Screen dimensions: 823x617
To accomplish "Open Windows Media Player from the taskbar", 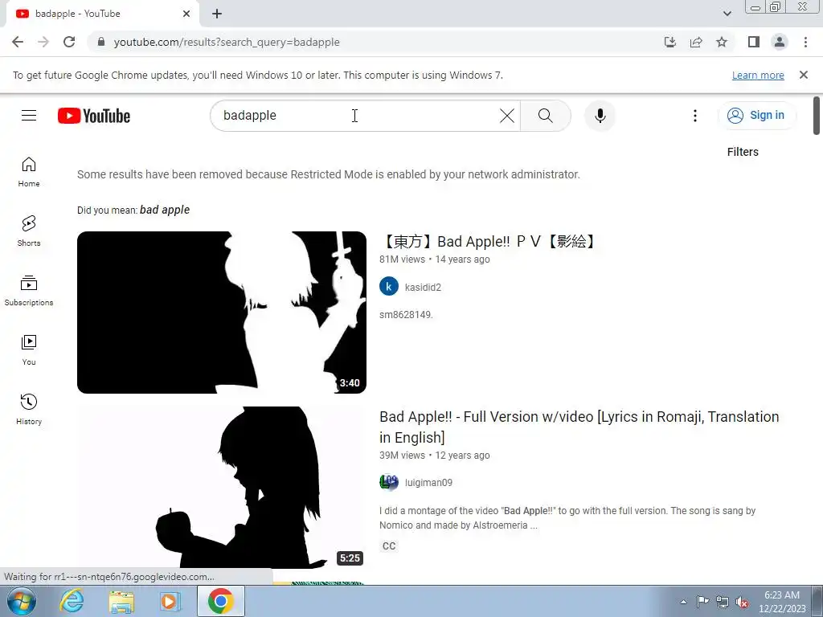I will pos(170,601).
